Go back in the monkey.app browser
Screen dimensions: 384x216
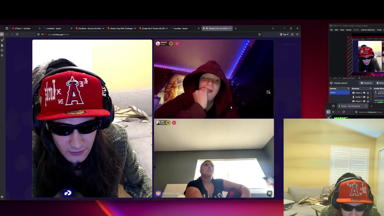point(7,34)
